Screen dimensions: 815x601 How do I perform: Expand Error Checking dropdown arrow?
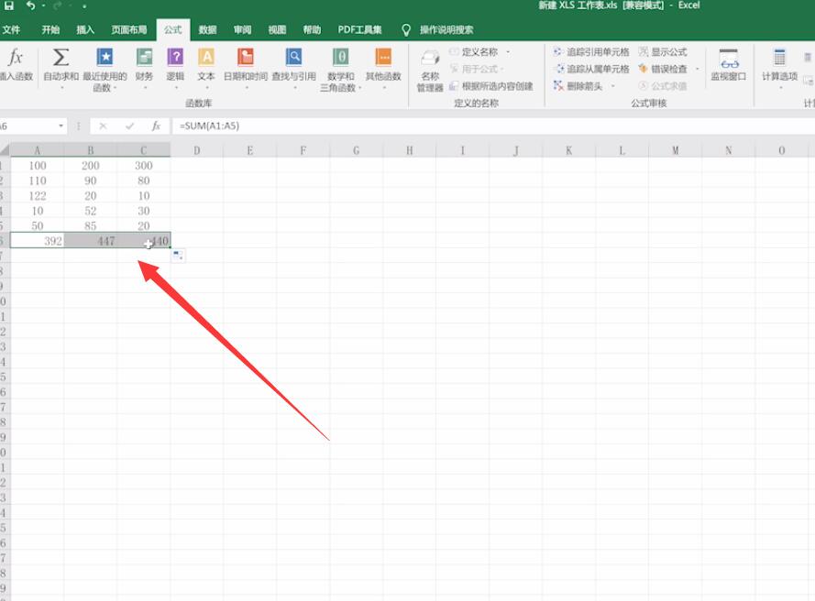click(x=697, y=69)
